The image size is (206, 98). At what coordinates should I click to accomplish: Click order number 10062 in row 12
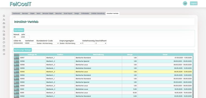click(22, 96)
